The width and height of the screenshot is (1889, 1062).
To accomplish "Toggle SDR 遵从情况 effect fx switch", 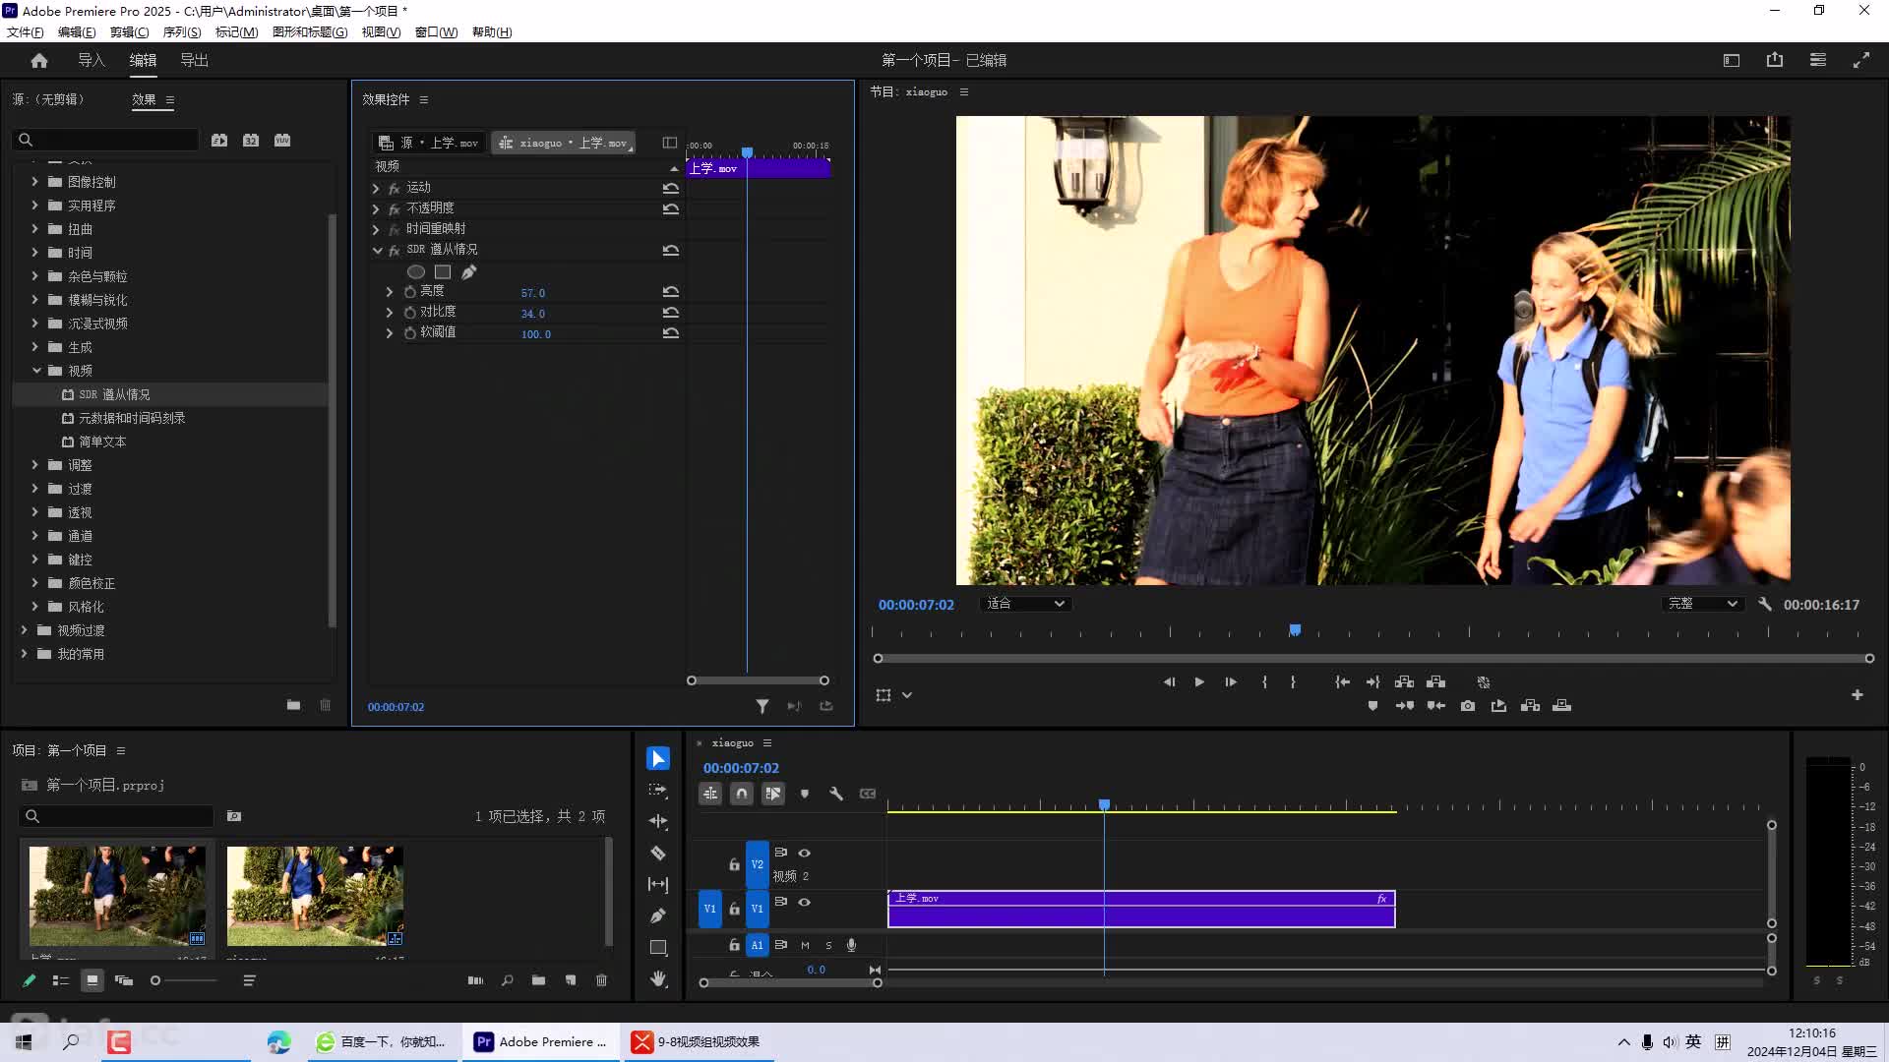I will pos(395,251).
